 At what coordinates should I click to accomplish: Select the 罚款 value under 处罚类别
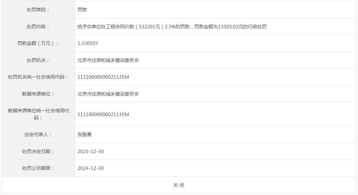point(82,10)
